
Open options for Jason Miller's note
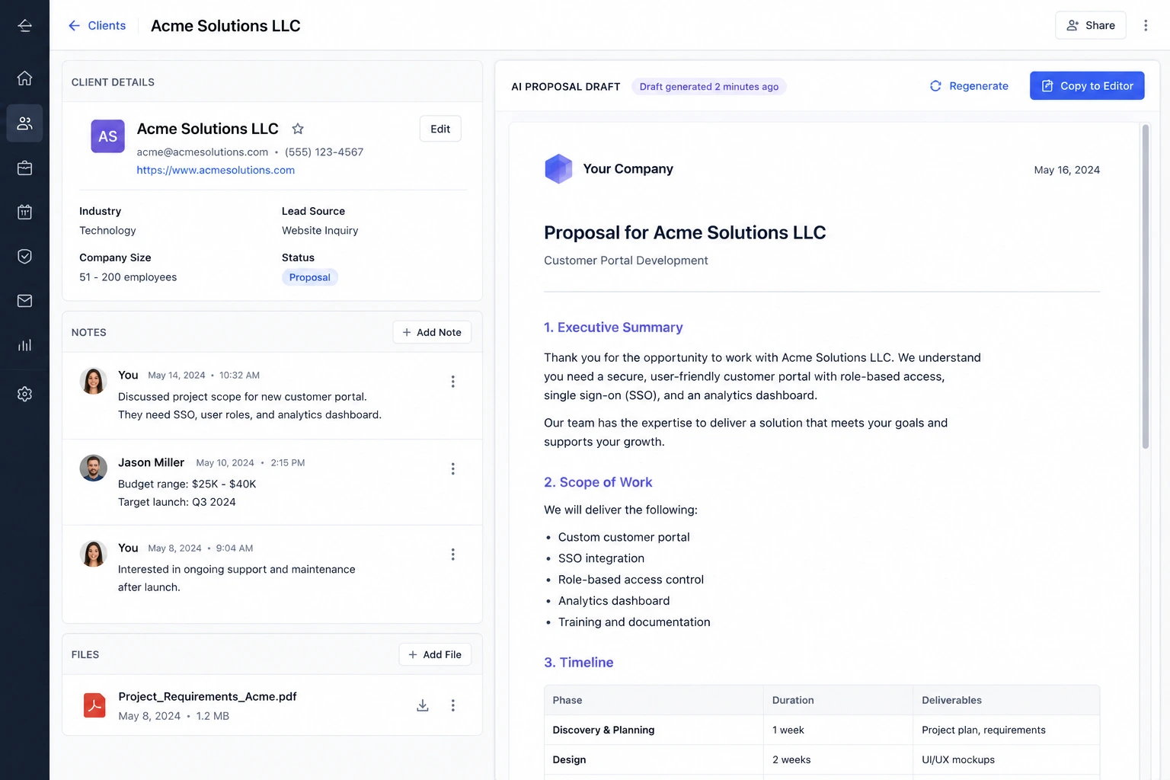tap(452, 468)
